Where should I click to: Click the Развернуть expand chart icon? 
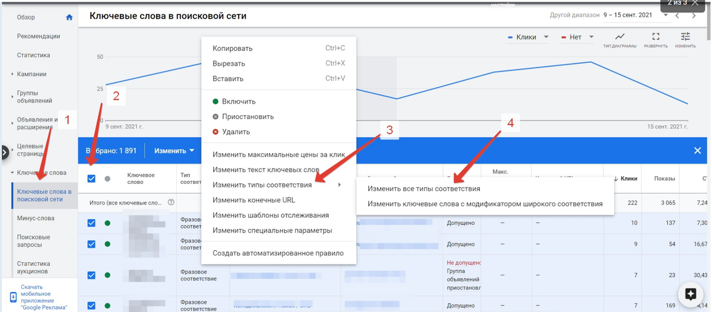pos(656,37)
